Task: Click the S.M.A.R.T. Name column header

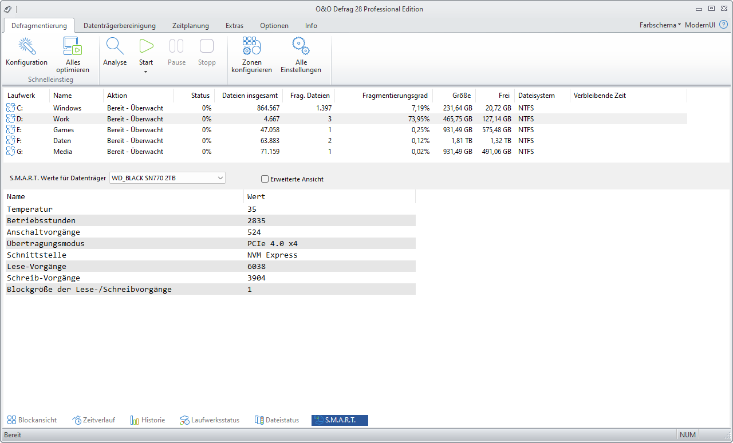Action: coord(124,197)
